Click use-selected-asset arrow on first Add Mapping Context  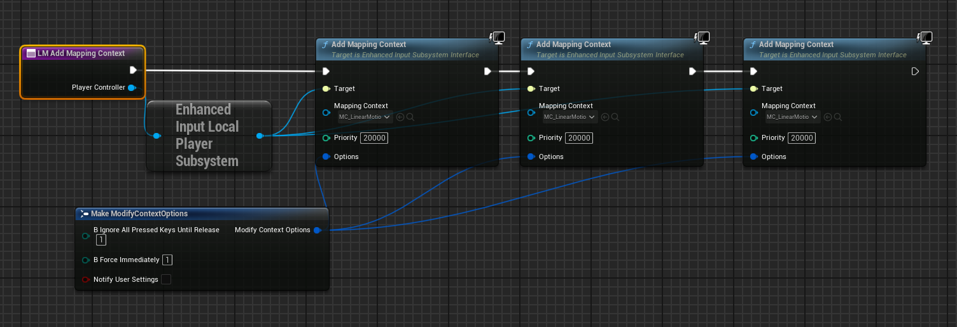point(400,117)
